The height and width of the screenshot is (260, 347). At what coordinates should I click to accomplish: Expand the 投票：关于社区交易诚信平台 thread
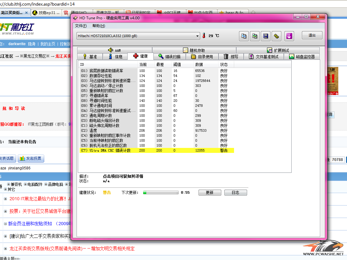click(x=5, y=211)
